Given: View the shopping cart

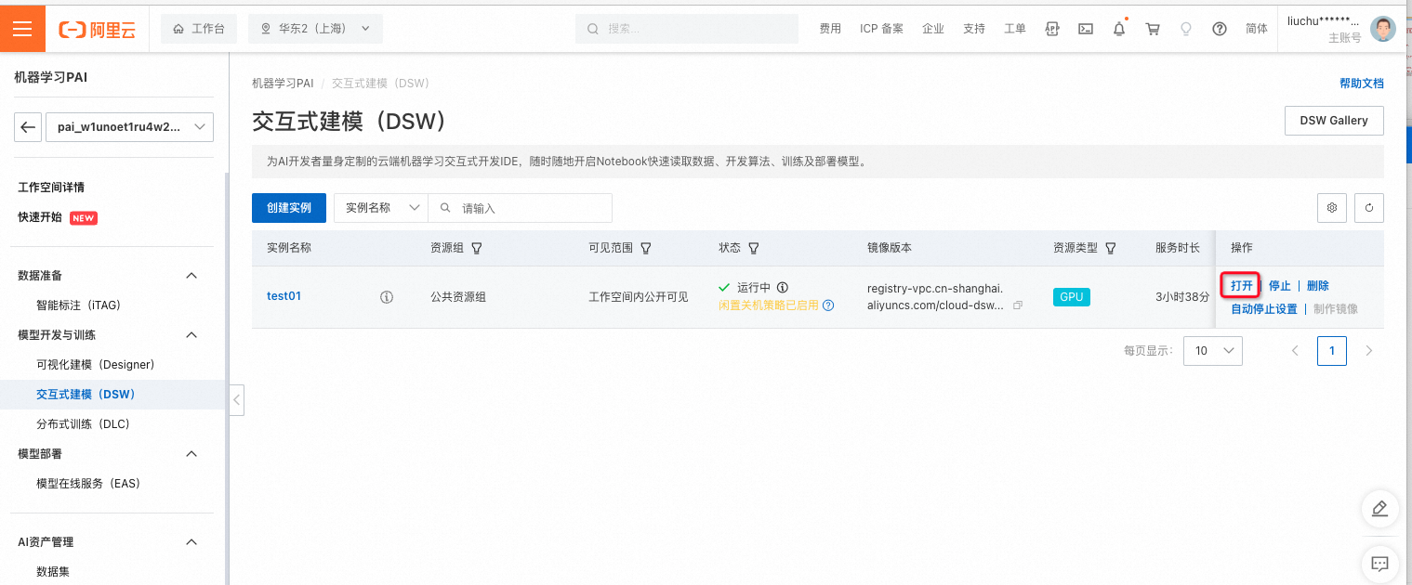Looking at the screenshot, I should tap(1153, 29).
